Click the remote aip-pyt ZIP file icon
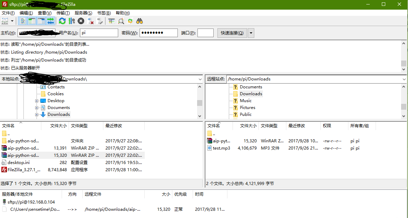The width and height of the screenshot is (408, 218). [210, 141]
